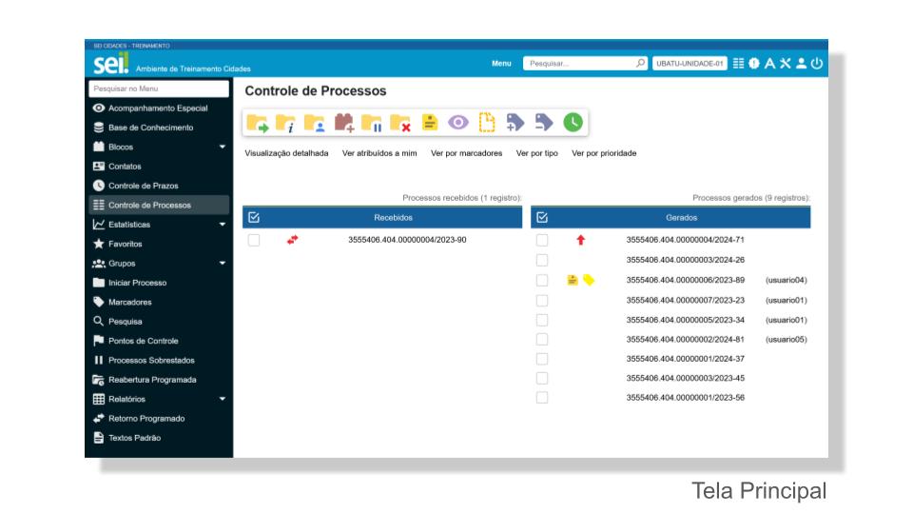Click the user profile icon in header
The height and width of the screenshot is (514, 913).
pos(801,64)
